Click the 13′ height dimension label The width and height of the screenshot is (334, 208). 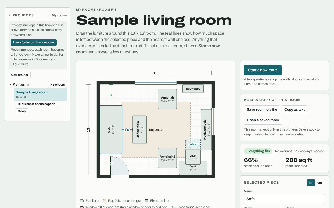[x=88, y=130]
